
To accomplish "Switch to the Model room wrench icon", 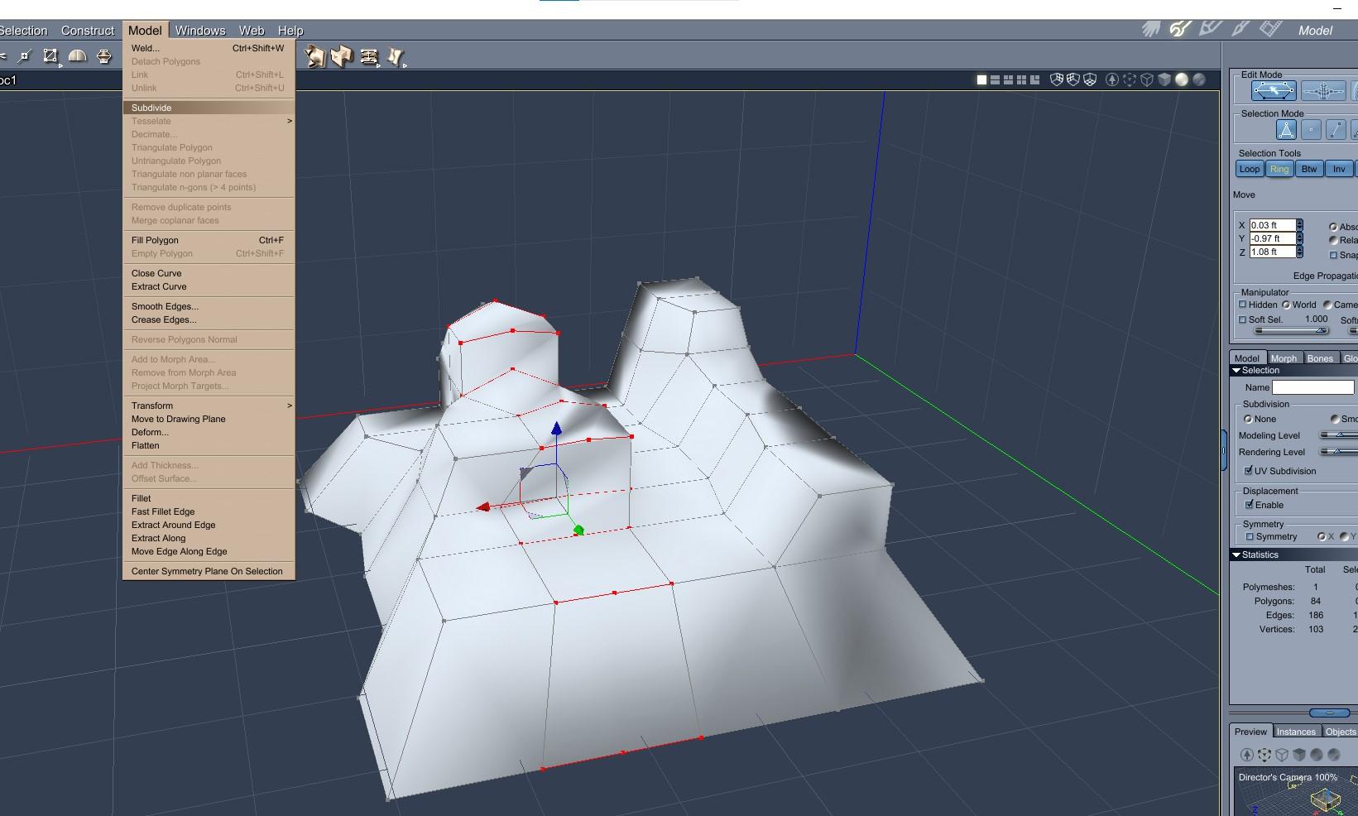I will click(x=1180, y=30).
